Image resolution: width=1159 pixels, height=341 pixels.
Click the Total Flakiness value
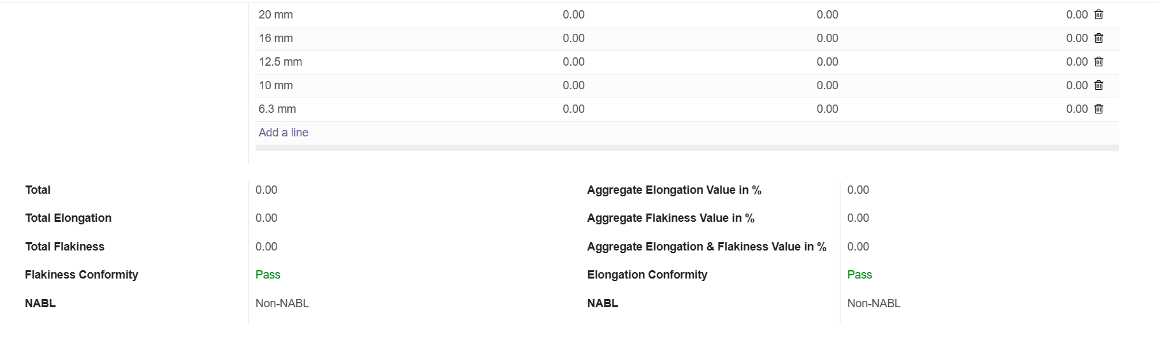click(x=266, y=247)
